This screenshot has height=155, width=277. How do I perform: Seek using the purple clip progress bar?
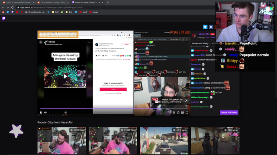click(x=114, y=108)
